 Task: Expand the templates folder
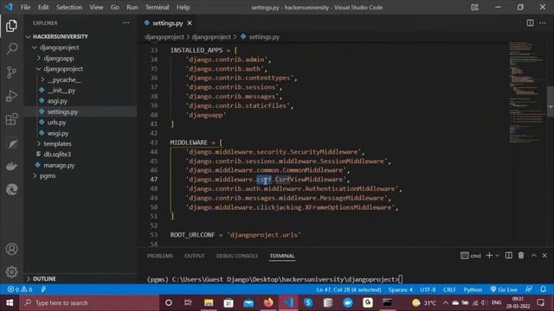pyautogui.click(x=57, y=143)
